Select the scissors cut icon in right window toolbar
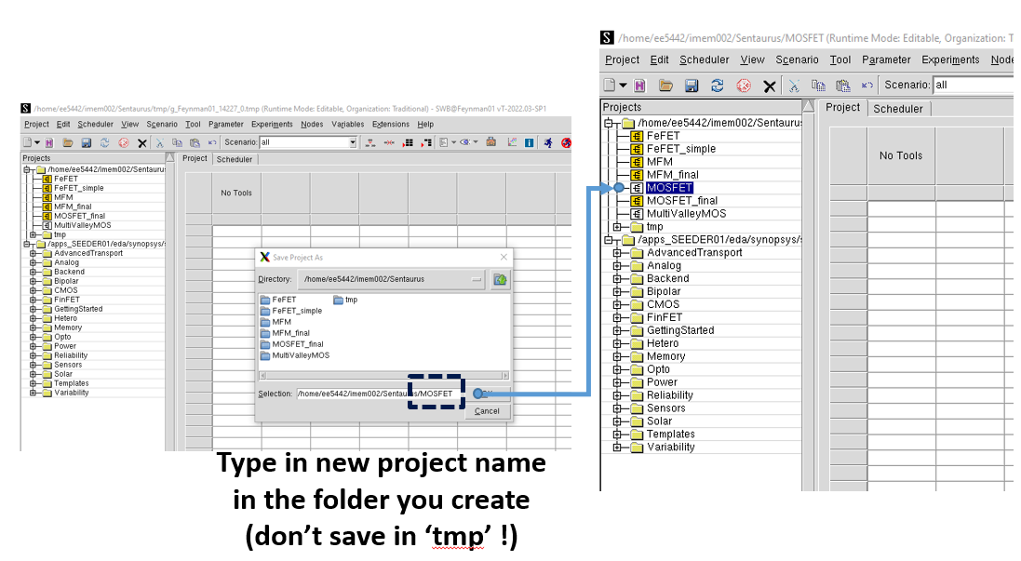 click(x=795, y=86)
